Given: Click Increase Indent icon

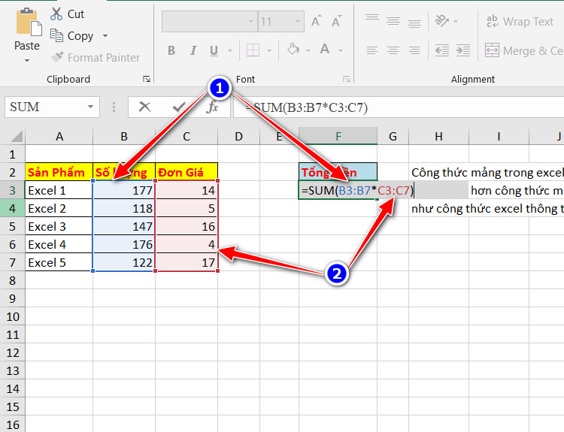Looking at the screenshot, I should tap(463, 50).
